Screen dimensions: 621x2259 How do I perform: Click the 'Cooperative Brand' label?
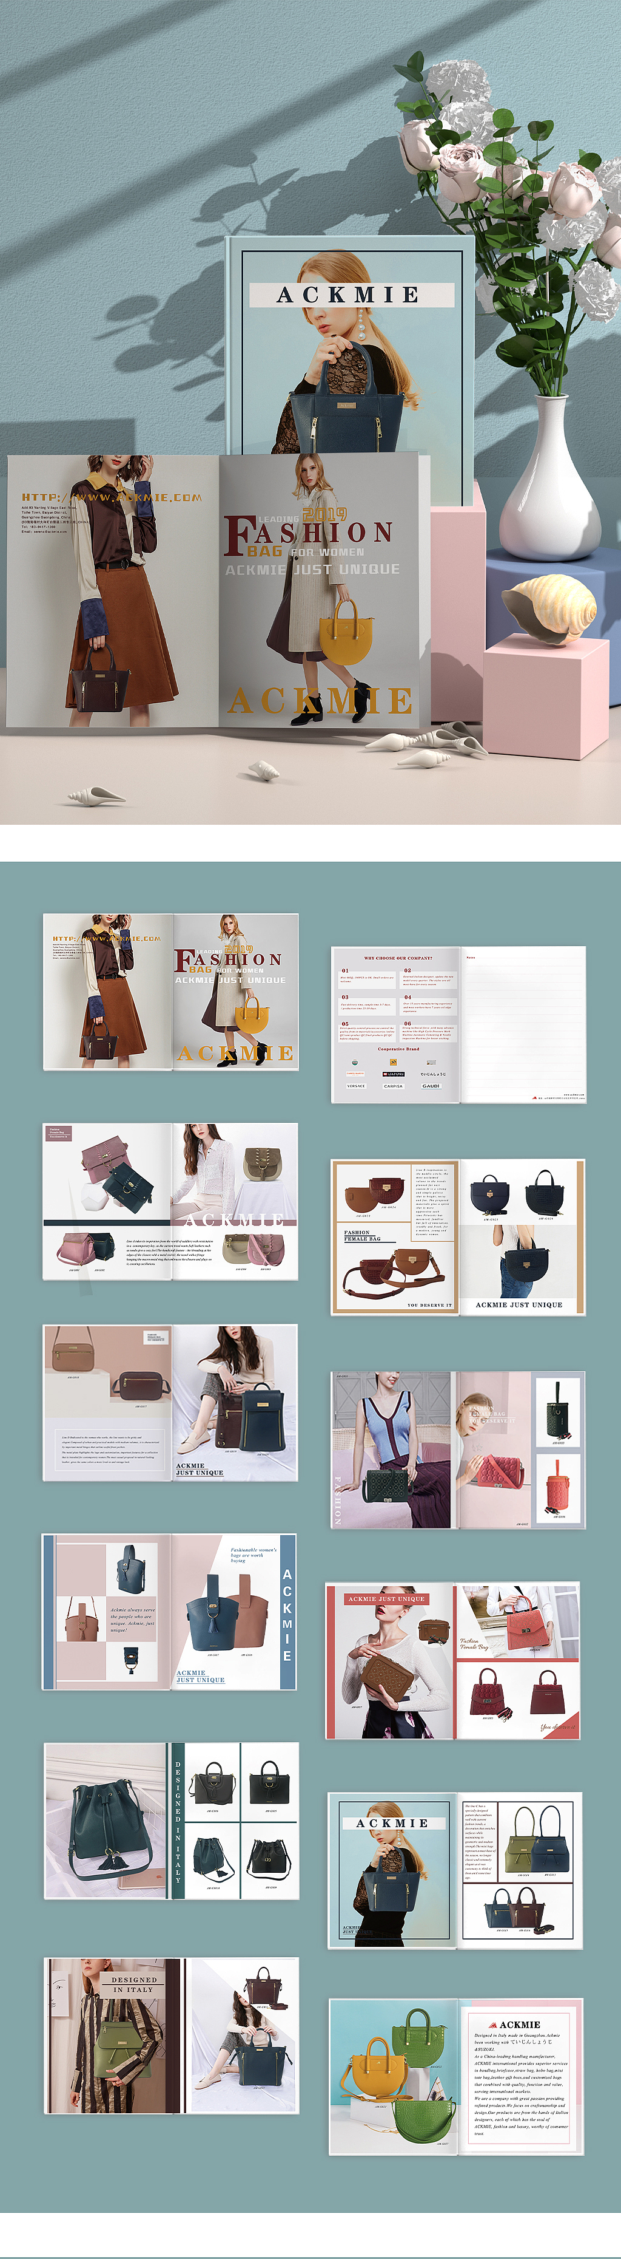tap(398, 1049)
